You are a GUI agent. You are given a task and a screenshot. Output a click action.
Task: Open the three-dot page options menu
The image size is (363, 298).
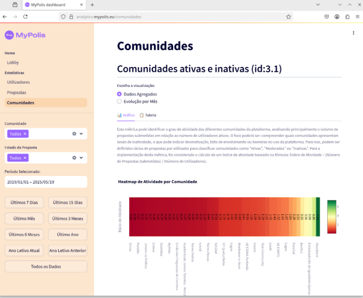pyautogui.click(x=353, y=33)
